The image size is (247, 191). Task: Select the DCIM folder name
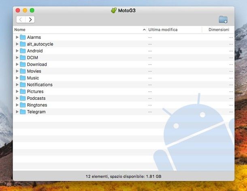(32, 58)
